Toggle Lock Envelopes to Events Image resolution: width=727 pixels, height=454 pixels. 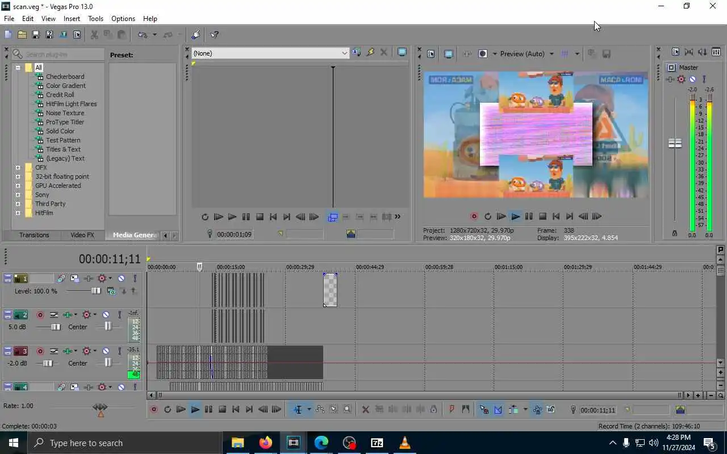coord(537,409)
